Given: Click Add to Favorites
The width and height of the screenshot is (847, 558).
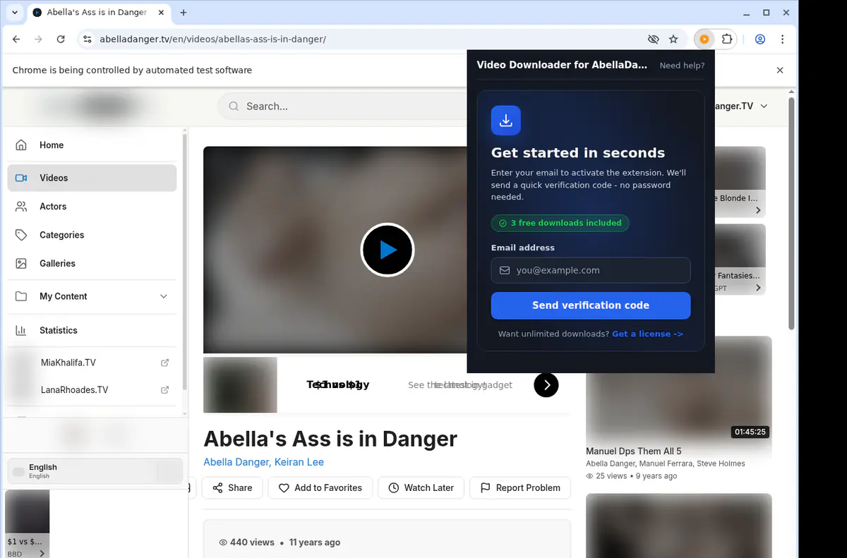Looking at the screenshot, I should tap(320, 487).
